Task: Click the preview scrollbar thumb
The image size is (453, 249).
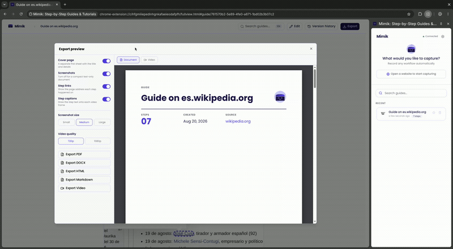Action: point(315,79)
